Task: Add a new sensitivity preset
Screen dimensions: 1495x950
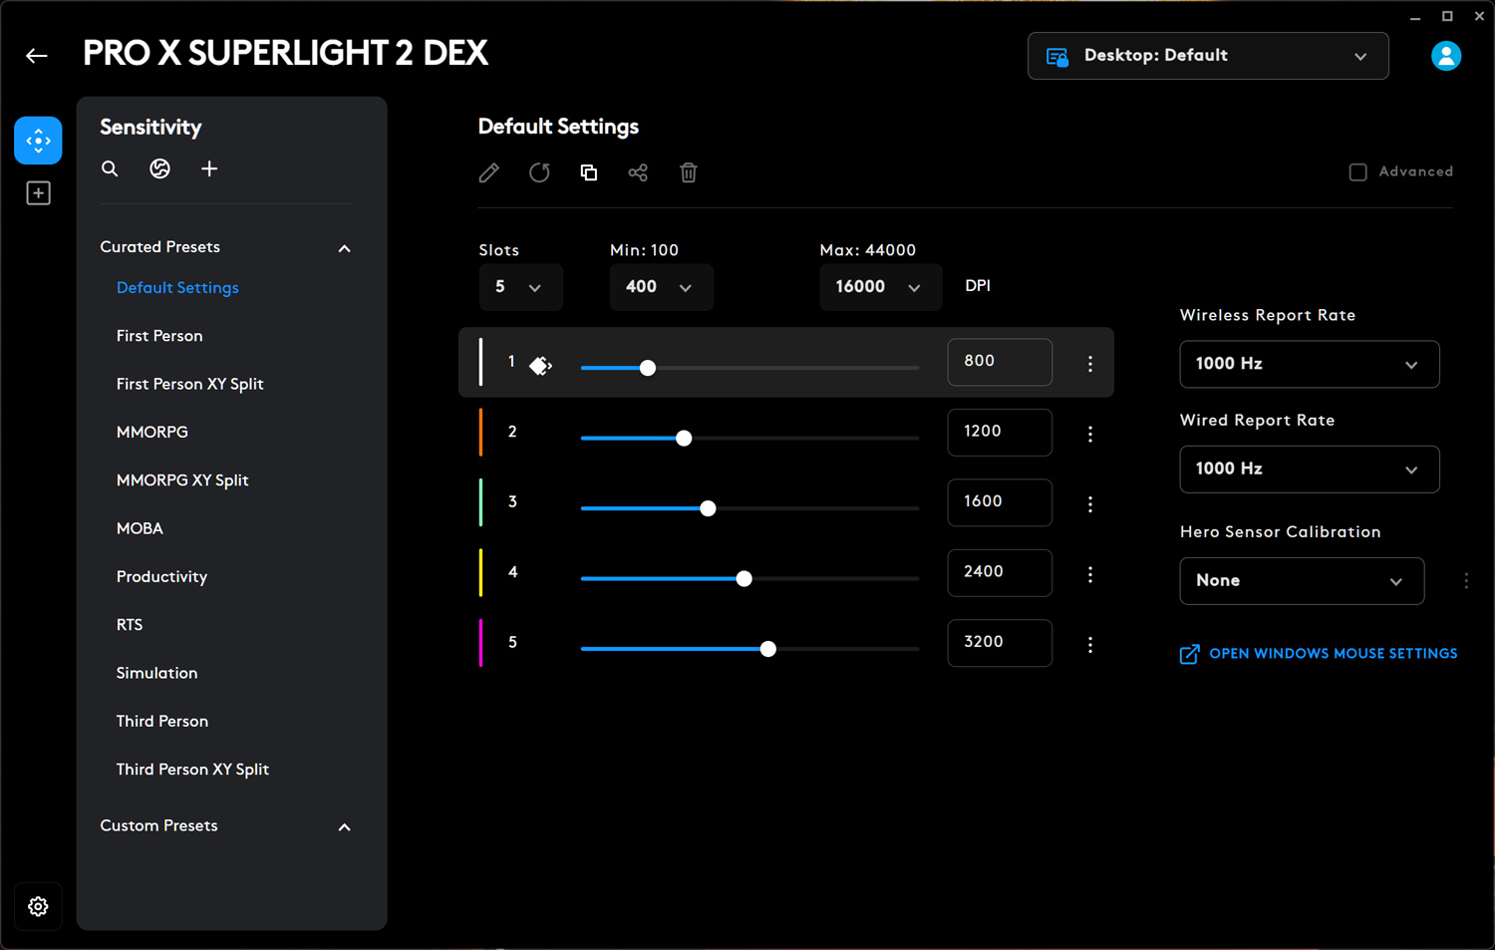Action: coord(209,168)
